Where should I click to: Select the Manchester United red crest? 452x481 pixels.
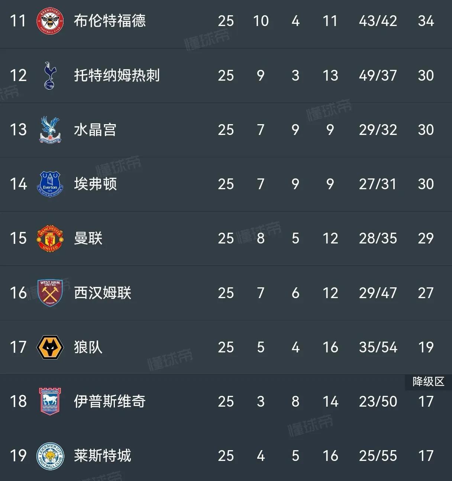(x=50, y=238)
